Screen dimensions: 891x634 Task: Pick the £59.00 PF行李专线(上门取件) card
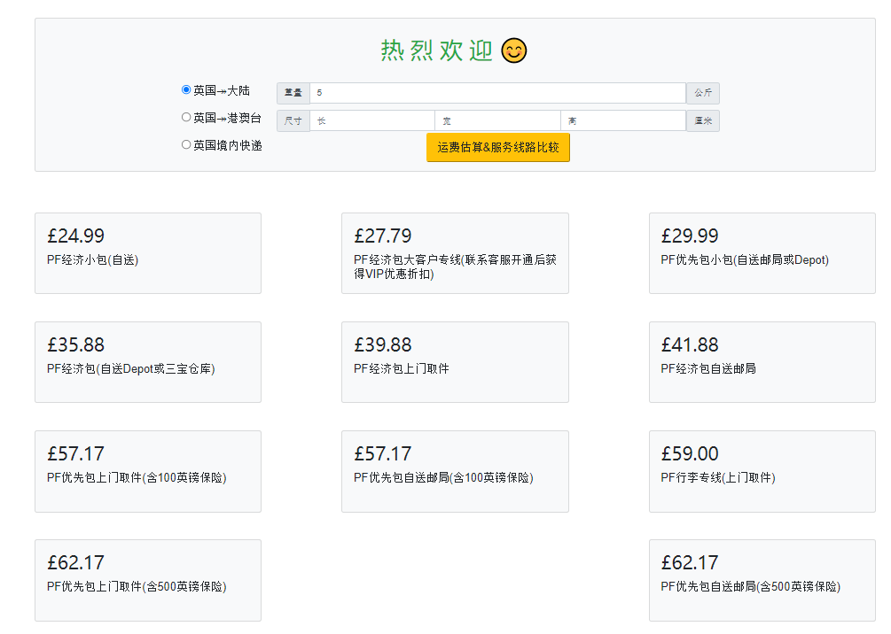coord(762,470)
